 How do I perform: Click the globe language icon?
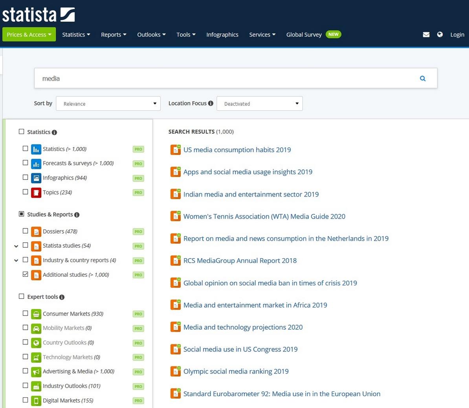click(440, 35)
